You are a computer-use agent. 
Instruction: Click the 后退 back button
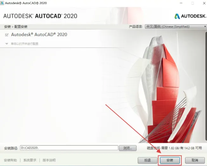pos(147,160)
